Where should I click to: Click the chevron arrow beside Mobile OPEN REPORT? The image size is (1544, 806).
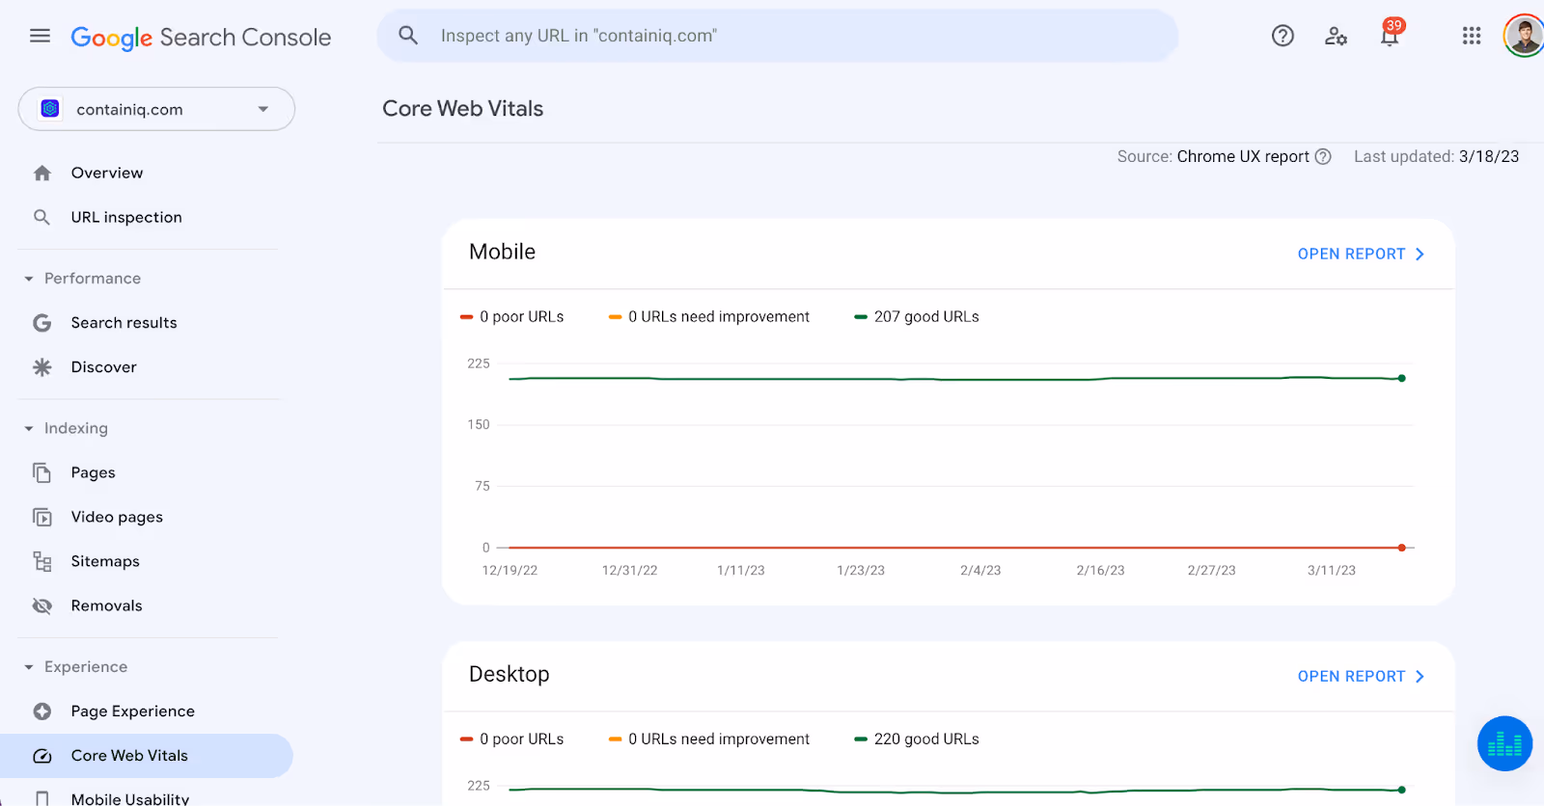tap(1420, 255)
